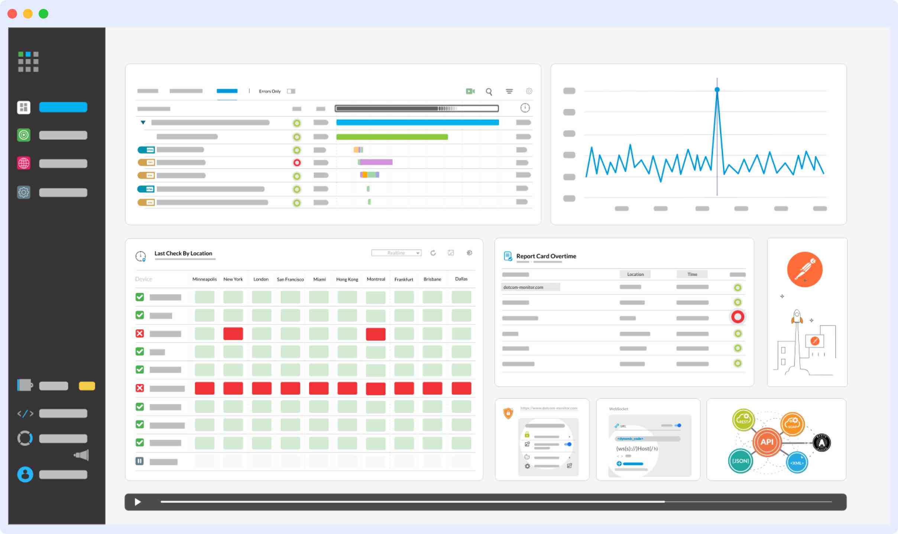898x534 pixels.
Task: Open the gray settings gear in sidebar
Action: pos(24,192)
